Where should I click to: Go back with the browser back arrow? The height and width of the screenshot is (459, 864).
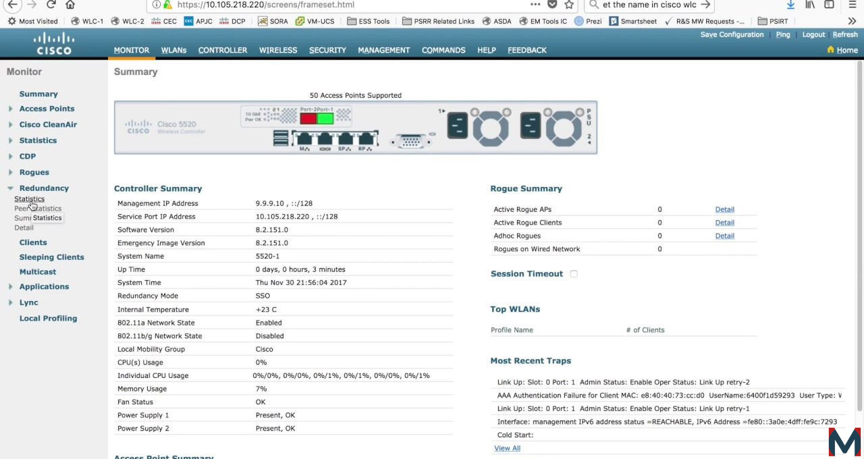click(11, 4)
